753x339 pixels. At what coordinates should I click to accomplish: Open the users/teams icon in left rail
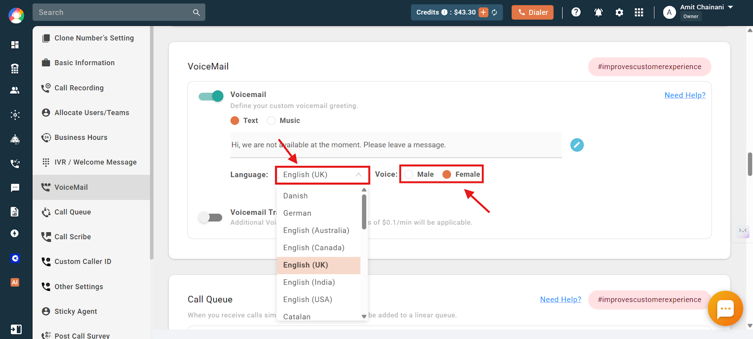click(x=15, y=90)
